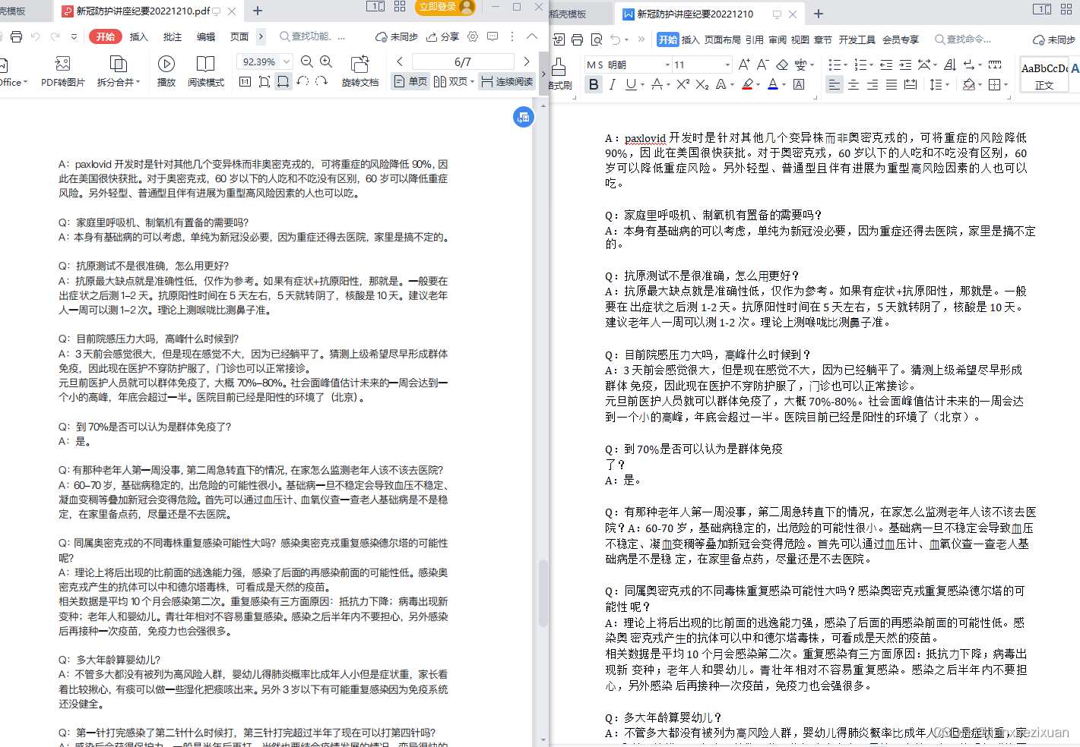Go to previous PDF page
This screenshot has width=1080, height=747.
400,61
